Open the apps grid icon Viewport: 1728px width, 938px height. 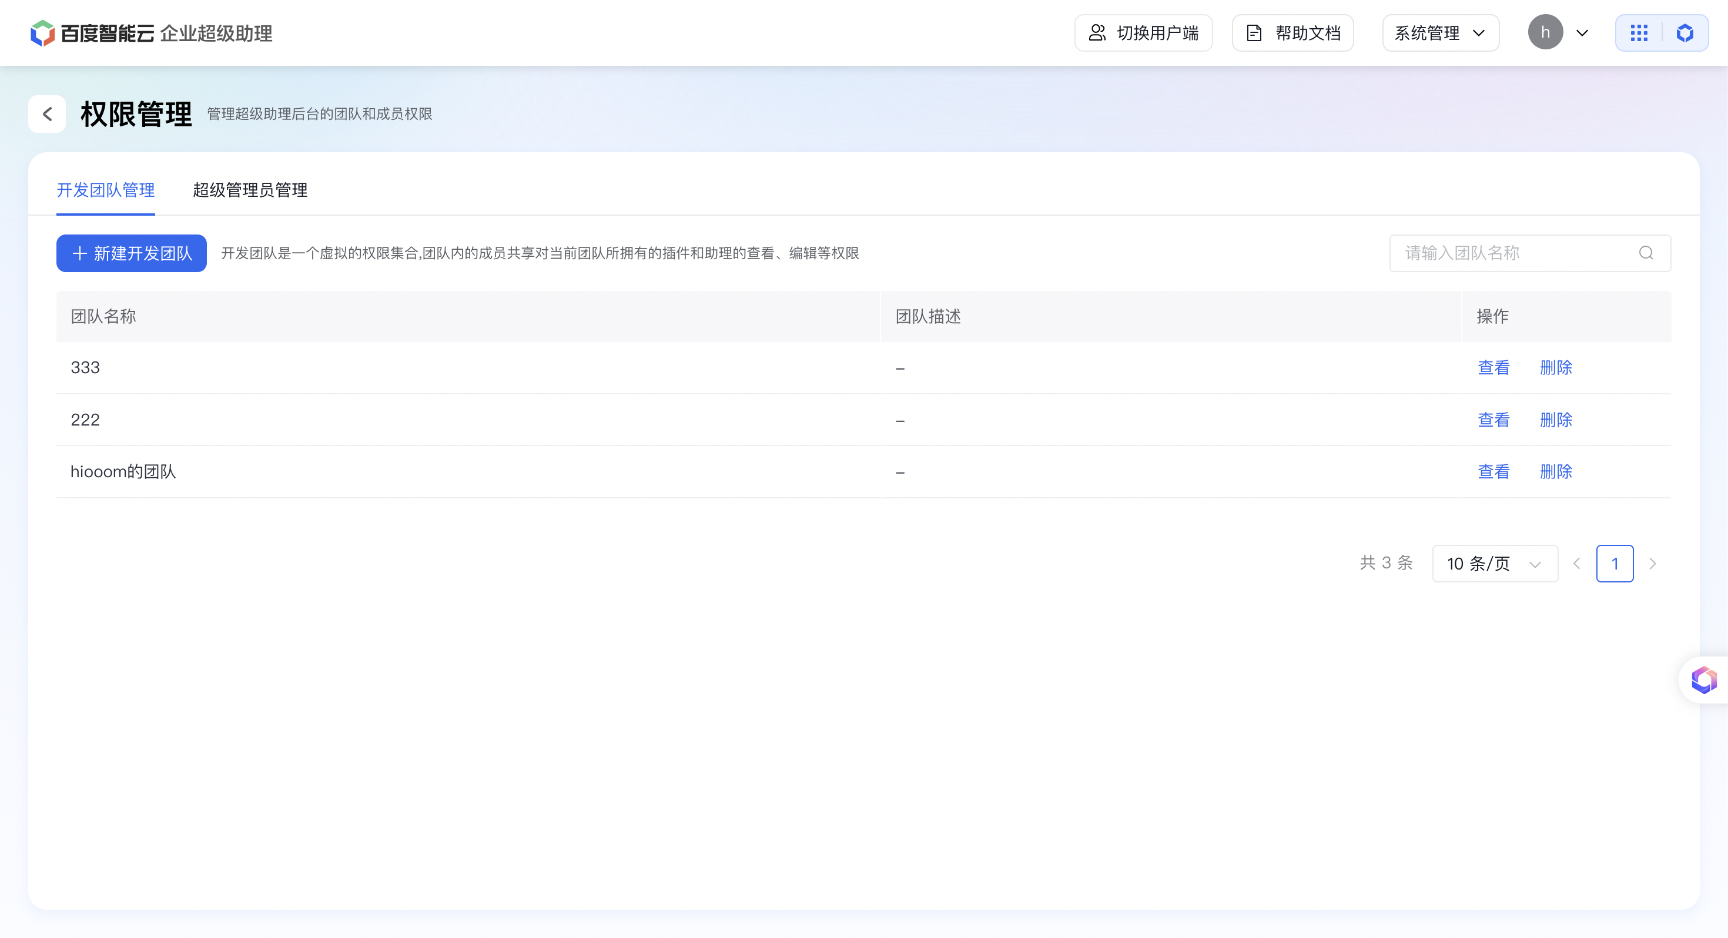pos(1639,33)
